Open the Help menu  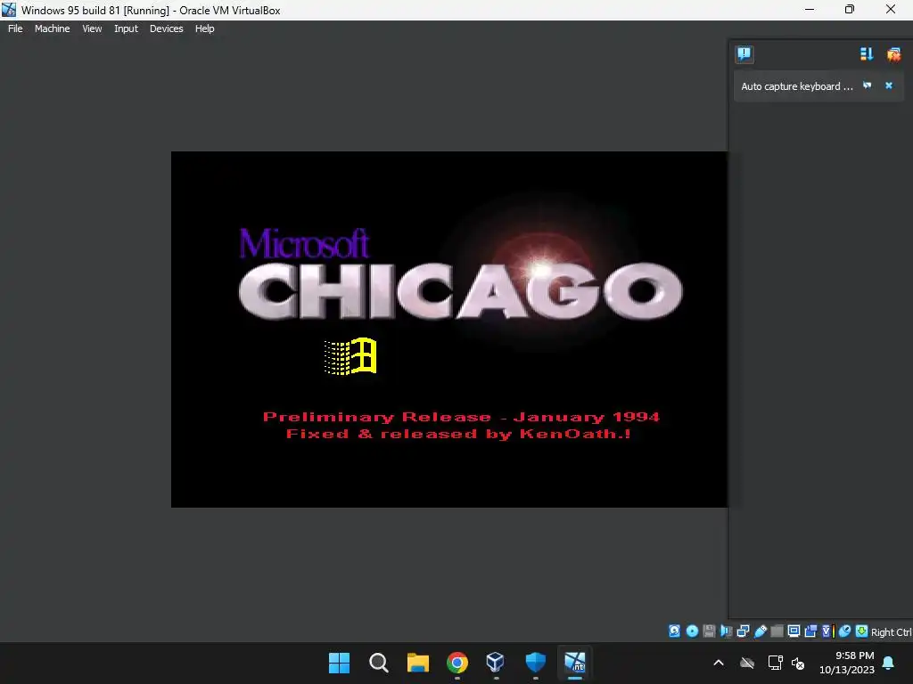[x=204, y=28]
